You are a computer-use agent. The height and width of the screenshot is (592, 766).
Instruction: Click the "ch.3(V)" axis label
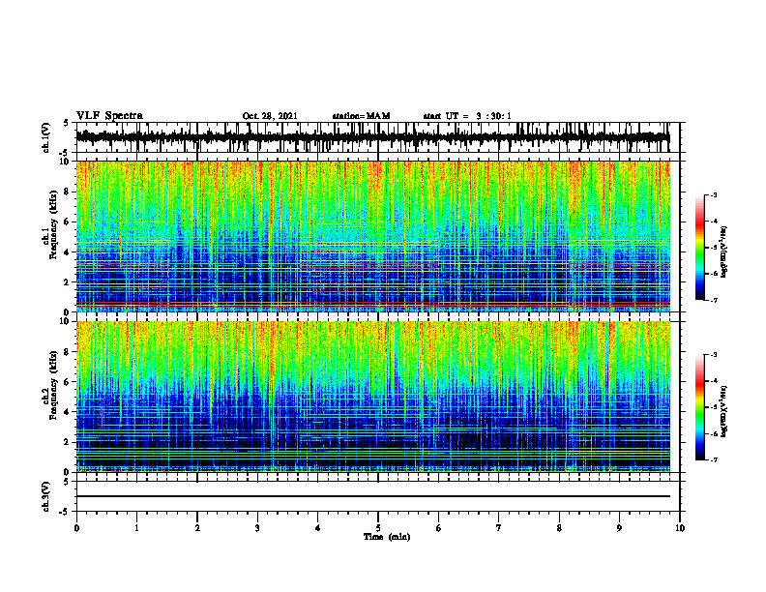tap(46, 497)
